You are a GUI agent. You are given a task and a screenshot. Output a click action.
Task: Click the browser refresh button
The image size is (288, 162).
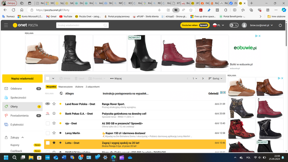click(14, 10)
